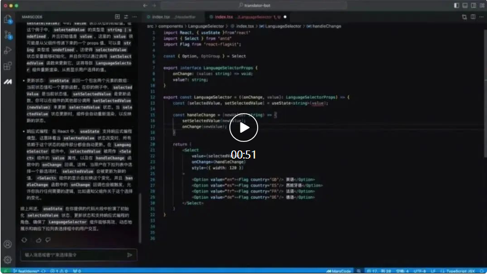Viewport: 487px width, 274px height.
Task: Toggle the bottom panel layout button
Action: pos(465,5)
